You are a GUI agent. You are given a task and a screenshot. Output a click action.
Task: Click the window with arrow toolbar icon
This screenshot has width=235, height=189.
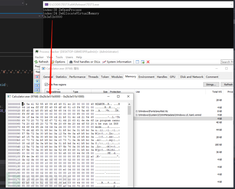pos(143,62)
